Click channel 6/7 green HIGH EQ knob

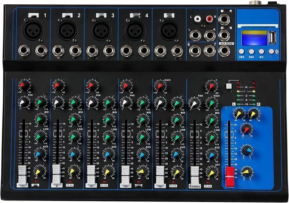coord(211,103)
